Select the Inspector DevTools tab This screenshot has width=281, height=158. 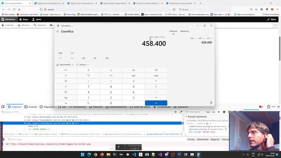click(14, 107)
